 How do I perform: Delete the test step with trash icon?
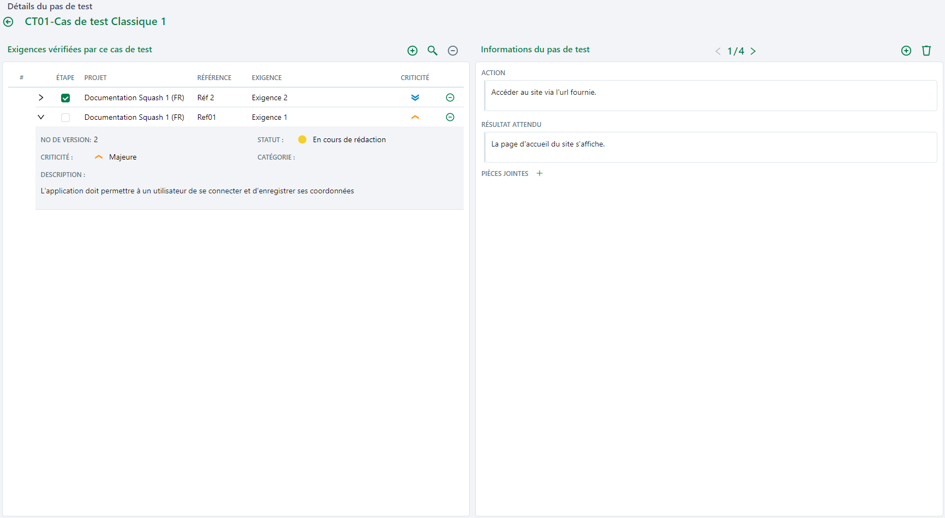pyautogui.click(x=926, y=51)
